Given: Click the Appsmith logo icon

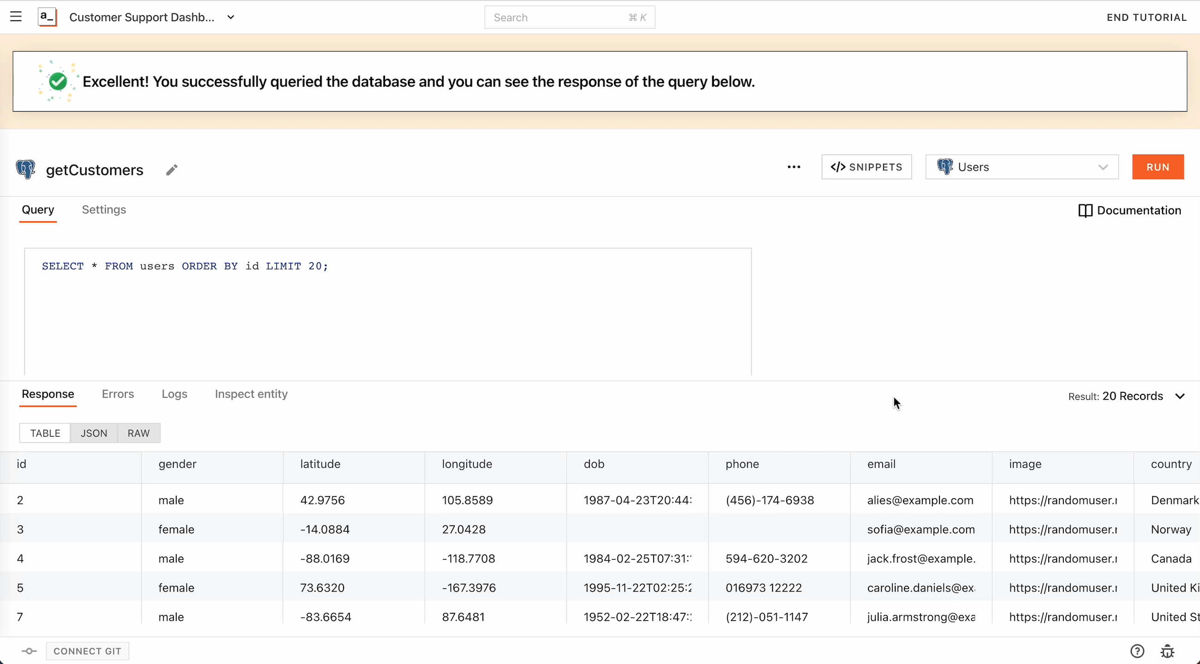Looking at the screenshot, I should pos(47,17).
